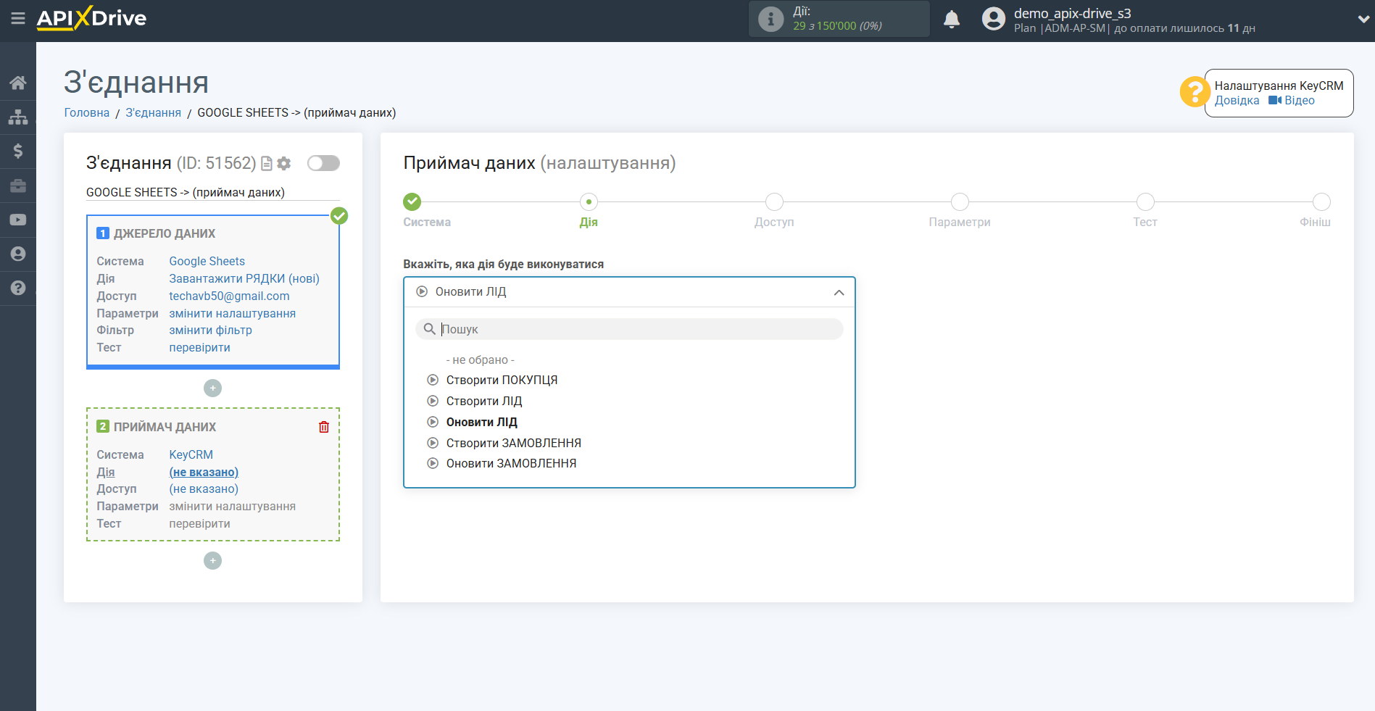Click the Доступ (не вказано) text
This screenshot has width=1375, height=711.
[x=204, y=489]
